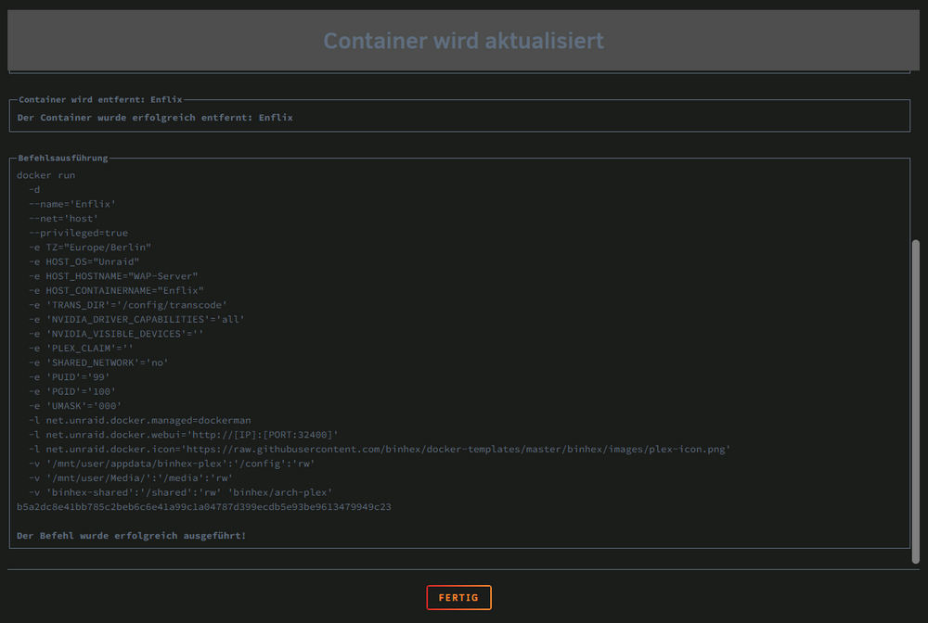Click the binhex/arch-plex image line
Screen dimensions: 928x623
pyautogui.click(x=181, y=492)
